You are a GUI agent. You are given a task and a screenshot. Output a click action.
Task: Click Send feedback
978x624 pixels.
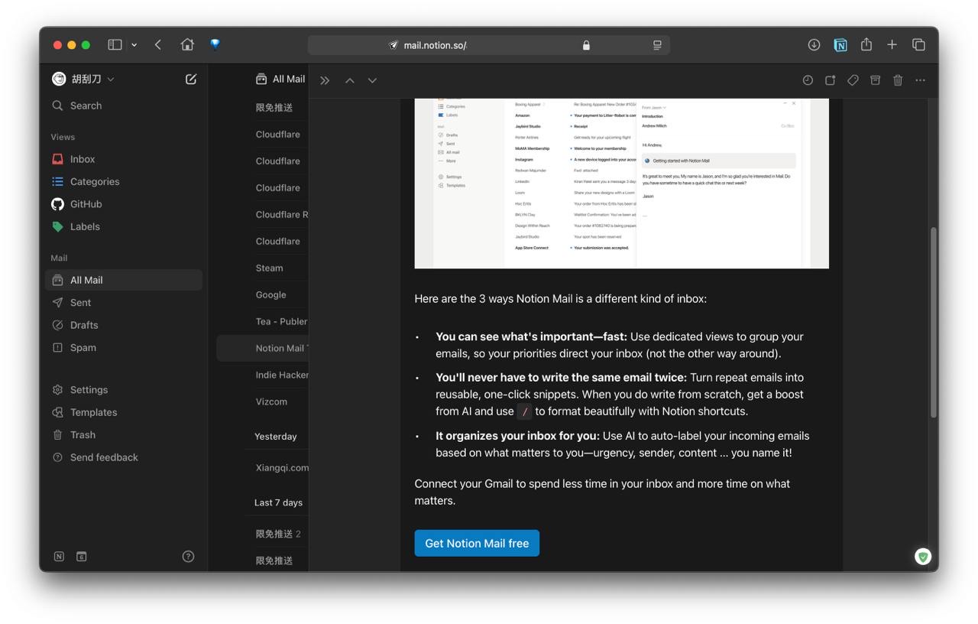[124, 457]
